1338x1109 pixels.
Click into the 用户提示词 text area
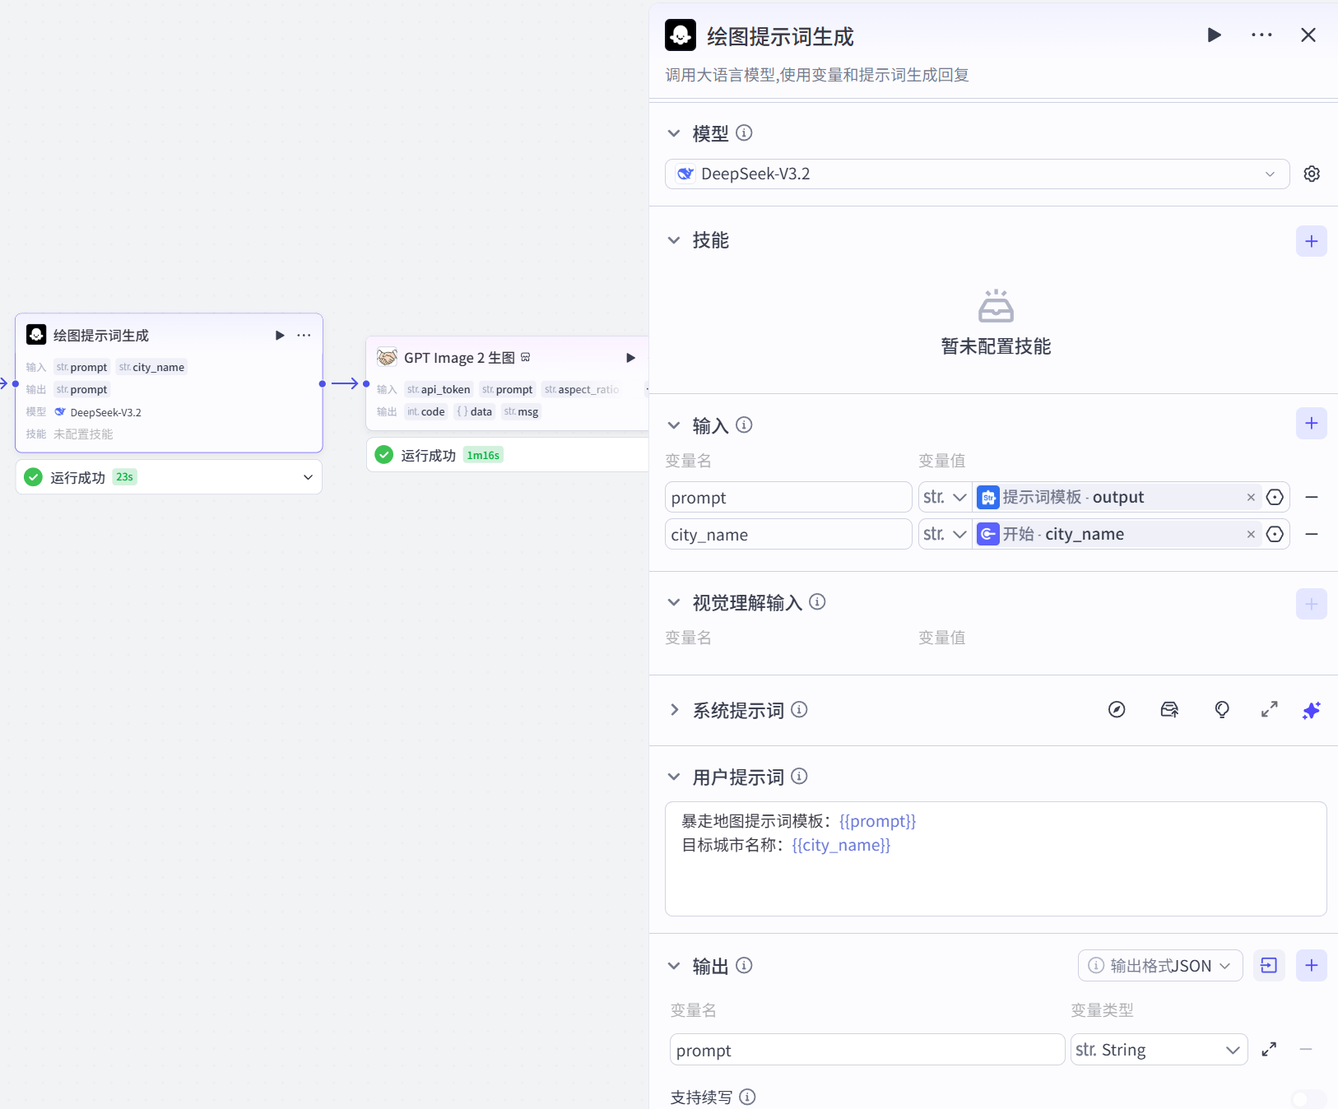point(996,859)
